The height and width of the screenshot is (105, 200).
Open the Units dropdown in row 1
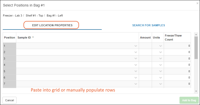[160, 46]
